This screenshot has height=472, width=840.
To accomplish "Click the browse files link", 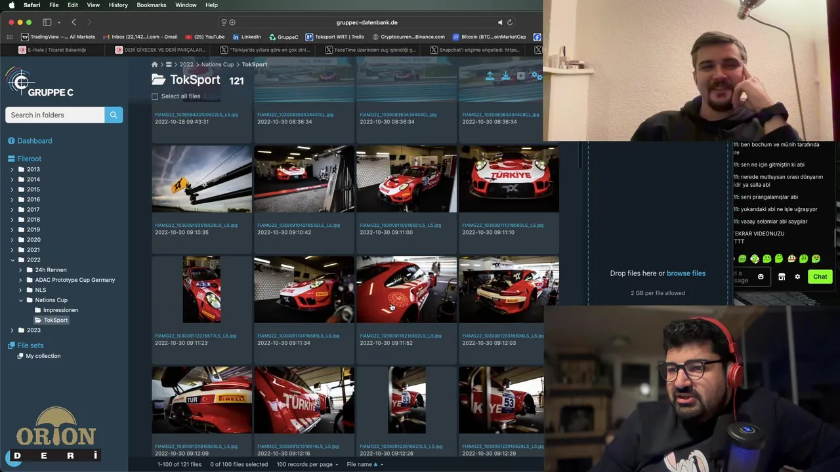I will tap(686, 273).
